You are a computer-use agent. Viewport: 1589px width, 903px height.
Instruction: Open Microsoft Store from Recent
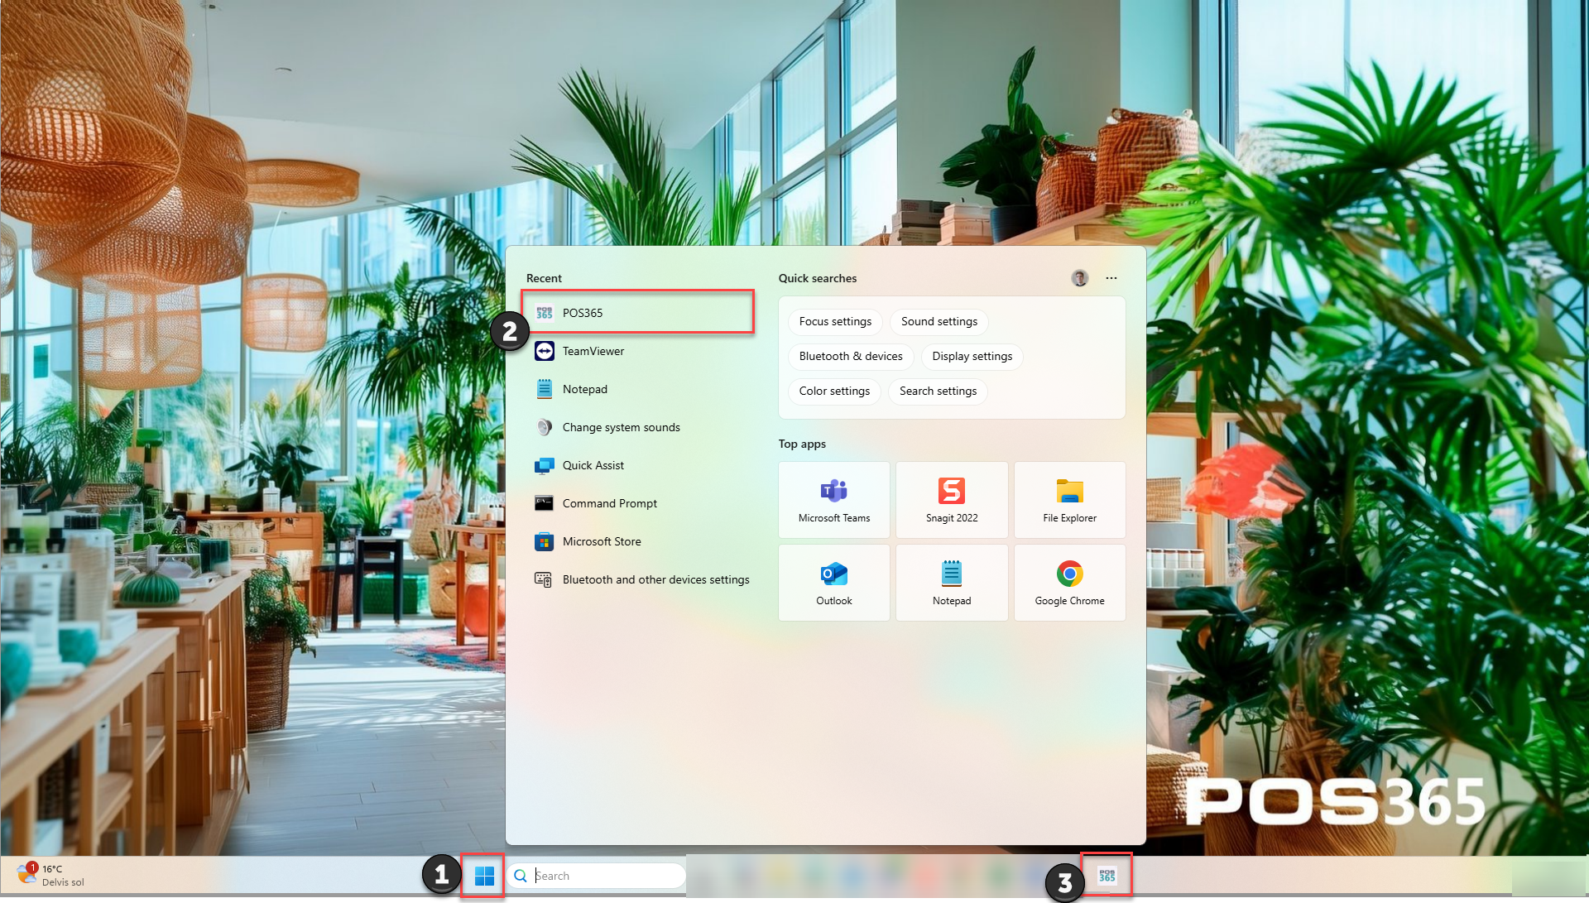coord(637,541)
